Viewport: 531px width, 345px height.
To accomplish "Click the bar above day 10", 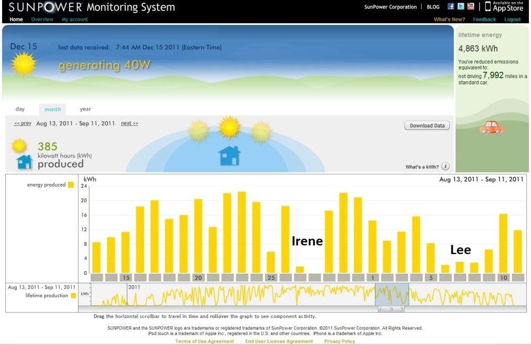I will 503,243.
